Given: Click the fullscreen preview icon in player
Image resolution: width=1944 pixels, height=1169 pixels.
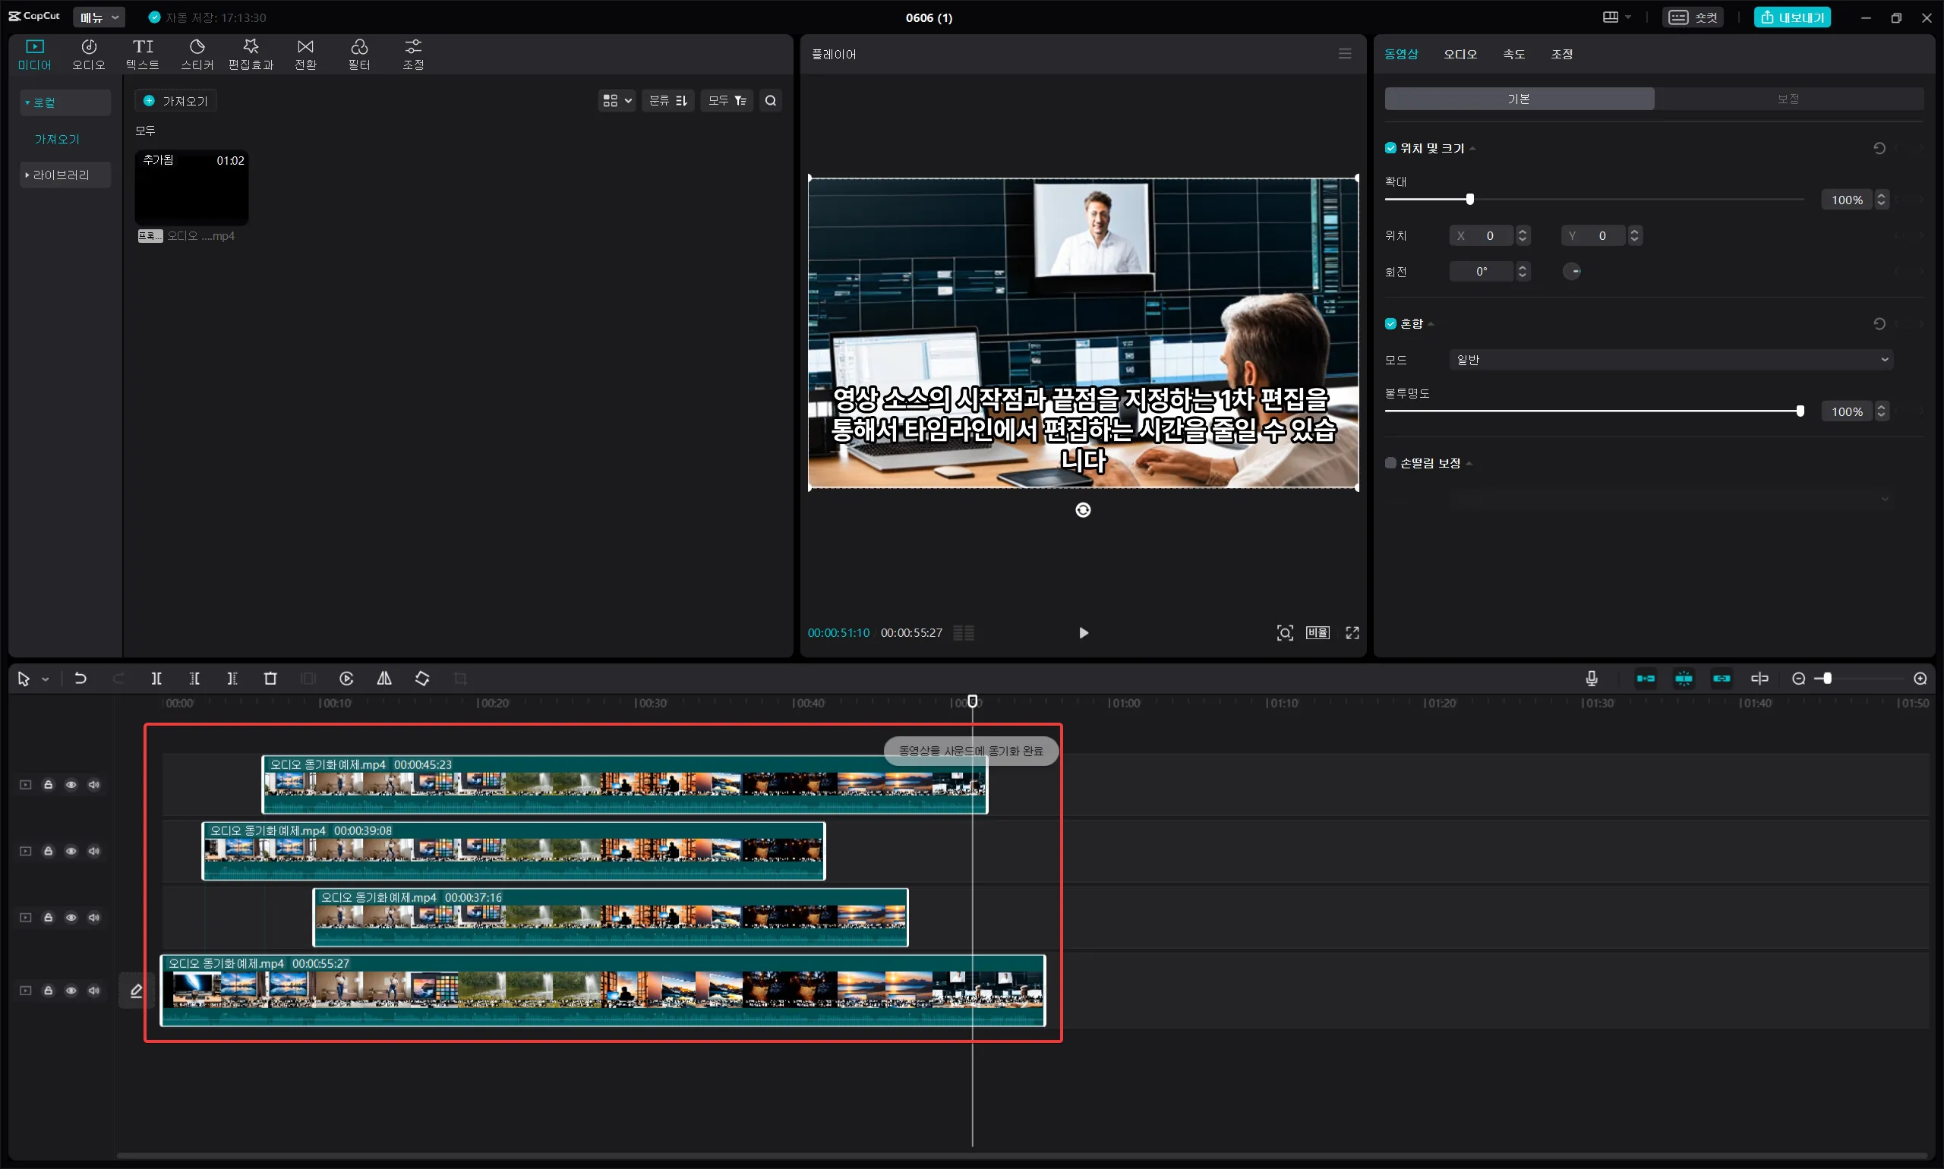Looking at the screenshot, I should pyautogui.click(x=1352, y=632).
